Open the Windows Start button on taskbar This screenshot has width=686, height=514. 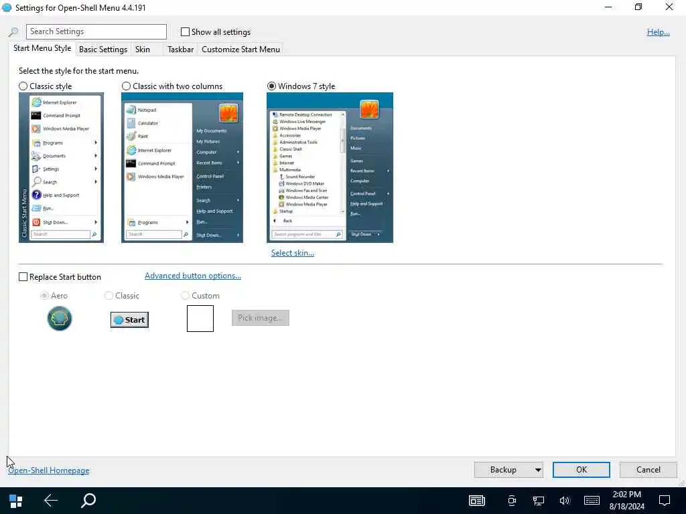tap(16, 501)
